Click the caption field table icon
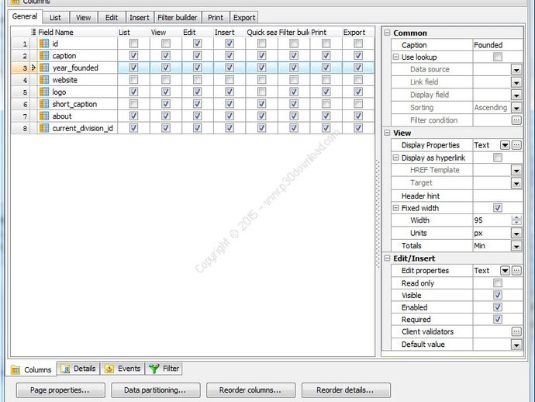535x402 pixels. click(x=44, y=55)
